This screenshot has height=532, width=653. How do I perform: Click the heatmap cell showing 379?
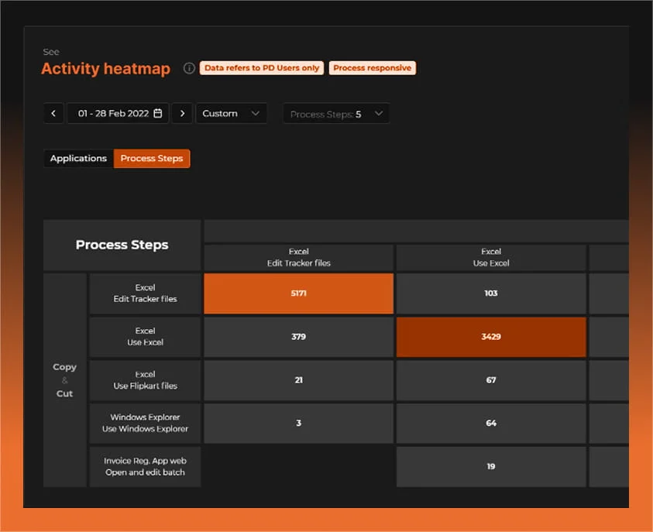298,337
